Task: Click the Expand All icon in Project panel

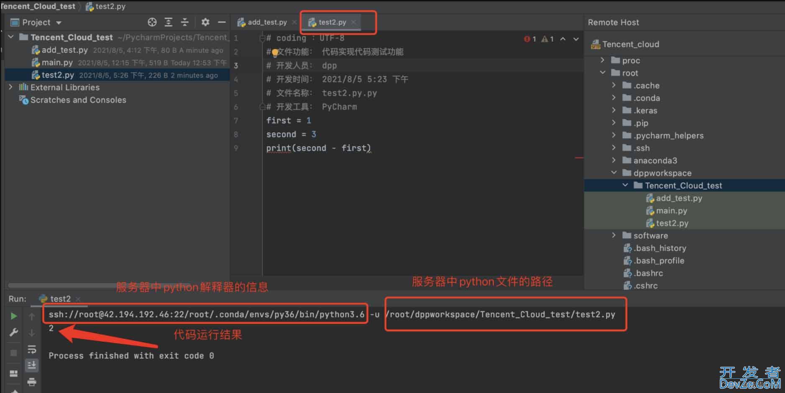Action: coord(169,22)
